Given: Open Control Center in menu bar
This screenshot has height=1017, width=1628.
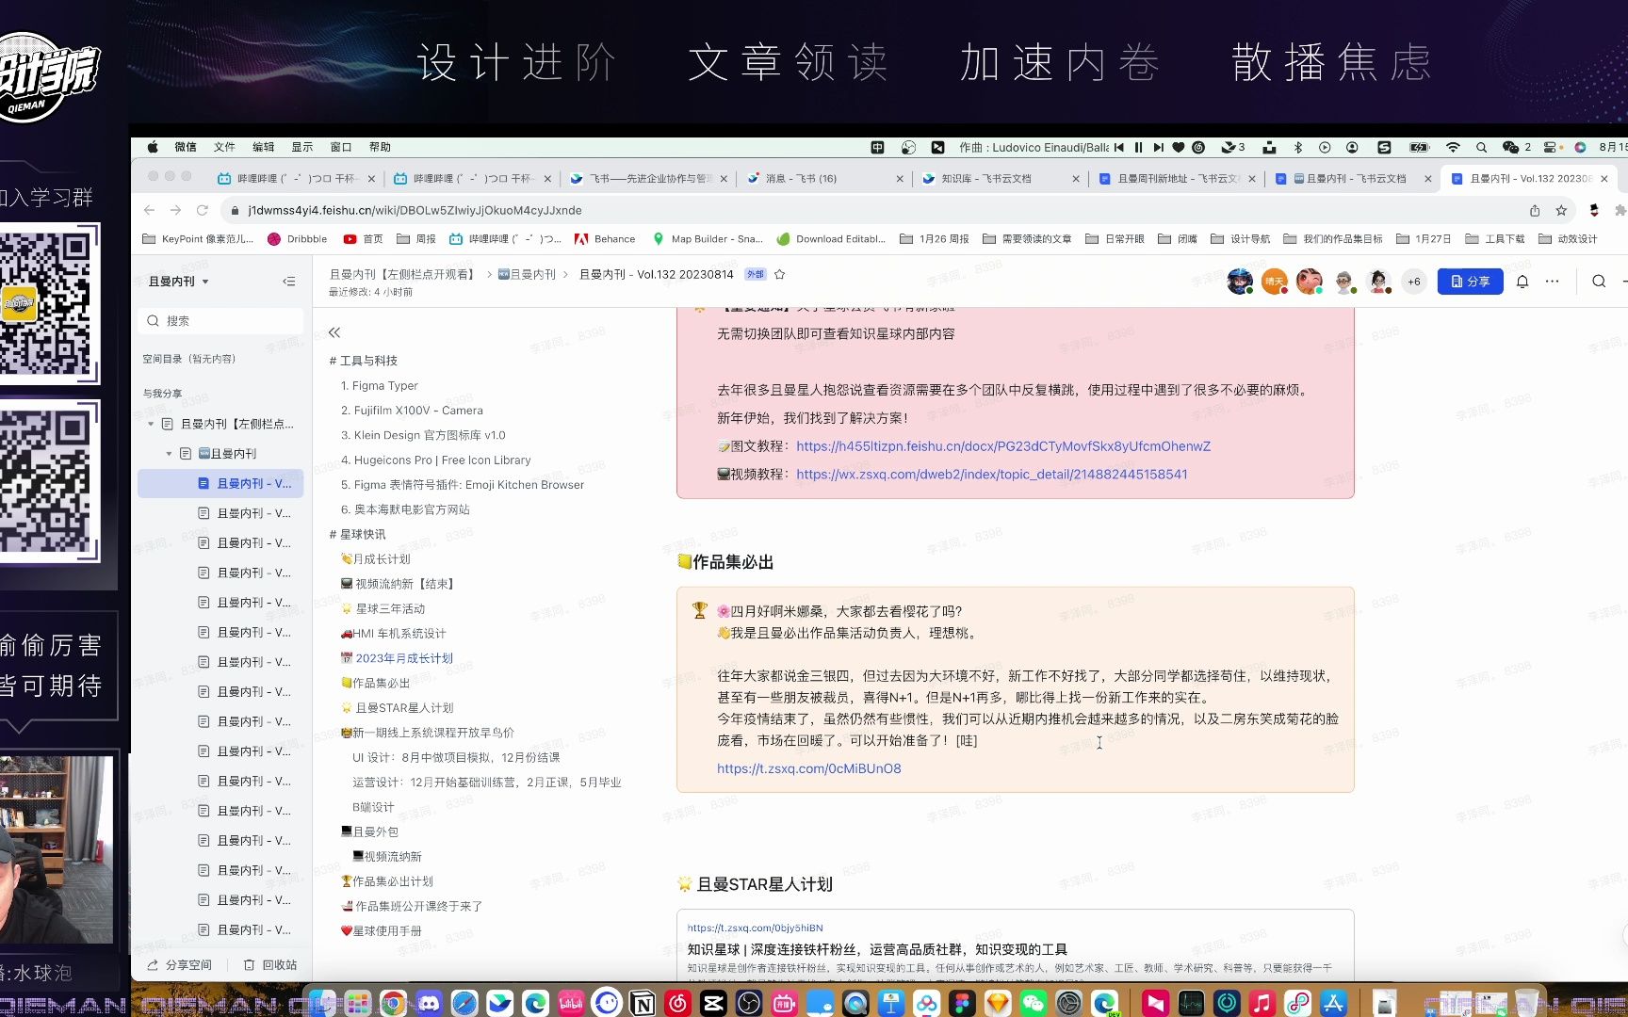Looking at the screenshot, I should pyautogui.click(x=1550, y=147).
